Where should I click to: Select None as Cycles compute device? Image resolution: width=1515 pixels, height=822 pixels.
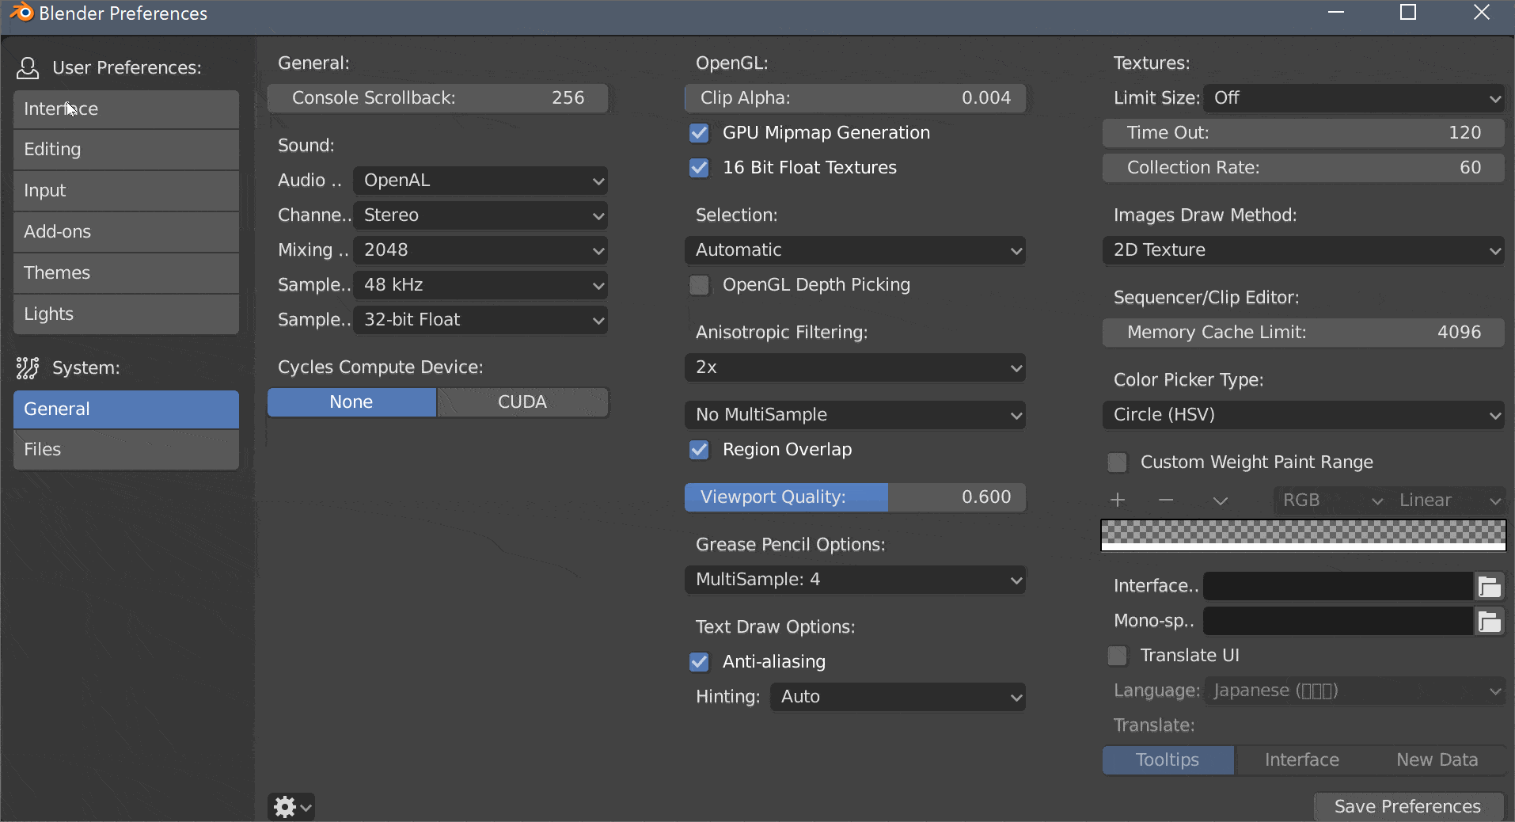click(x=351, y=402)
